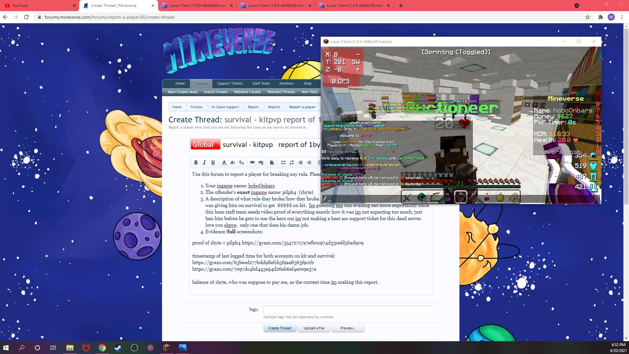Open the Support Tickets navigation tab

coord(230,83)
